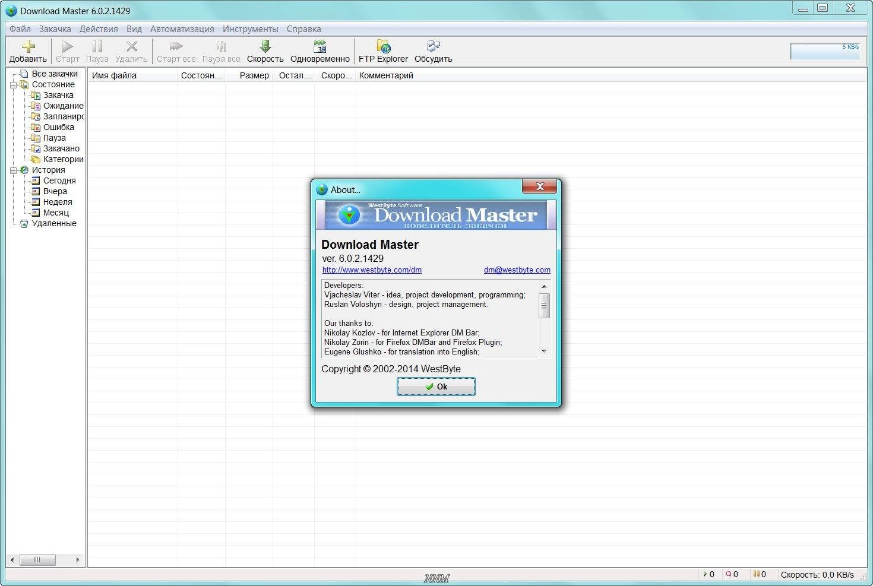The height and width of the screenshot is (586, 873).
Task: Click the Обсудить toolbar icon
Action: pos(434,46)
